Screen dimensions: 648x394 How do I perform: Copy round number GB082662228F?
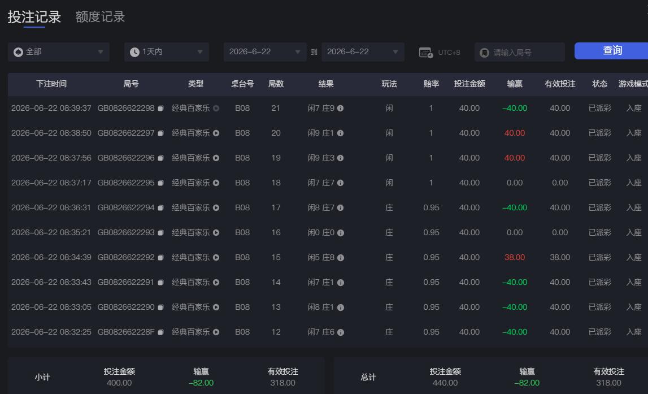161,332
